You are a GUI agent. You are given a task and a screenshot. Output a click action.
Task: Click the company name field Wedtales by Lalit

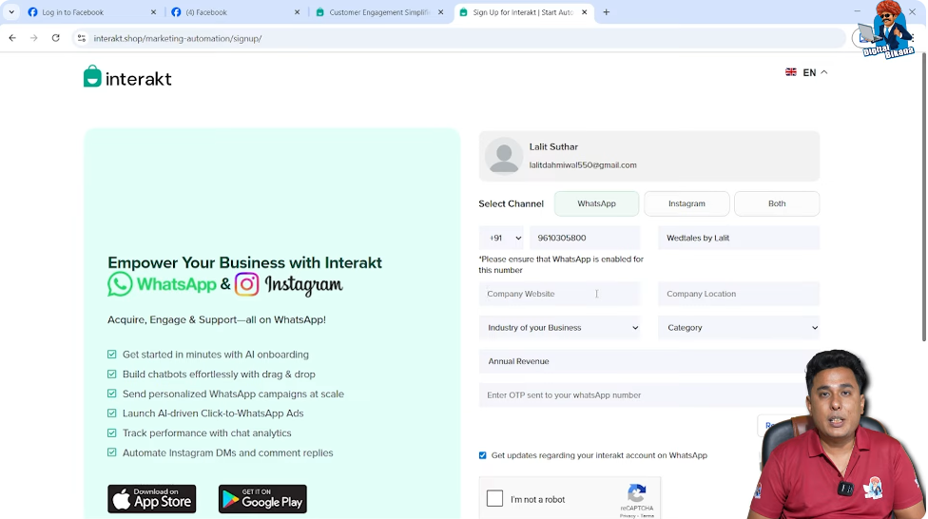(739, 238)
